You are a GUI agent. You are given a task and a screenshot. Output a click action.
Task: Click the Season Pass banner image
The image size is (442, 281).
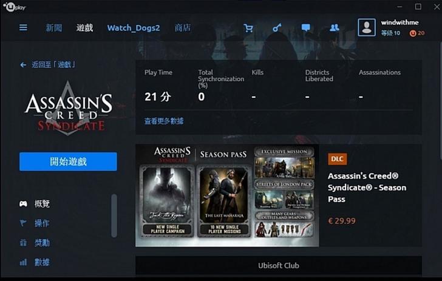pos(227,195)
